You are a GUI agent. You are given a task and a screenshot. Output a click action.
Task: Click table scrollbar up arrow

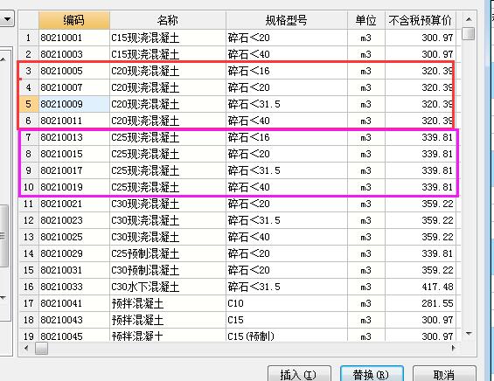coord(469,19)
